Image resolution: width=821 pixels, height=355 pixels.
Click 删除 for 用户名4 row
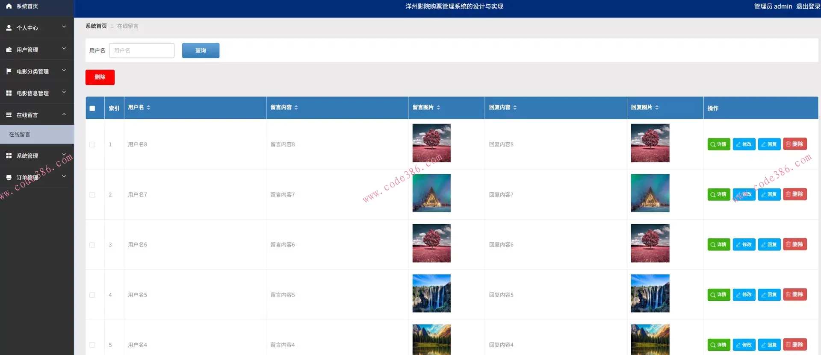point(795,344)
